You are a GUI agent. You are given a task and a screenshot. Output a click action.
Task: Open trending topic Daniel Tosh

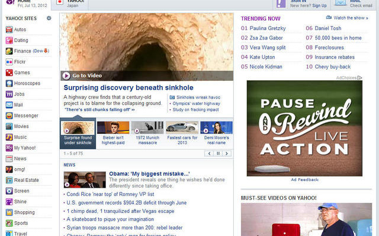pos(328,28)
